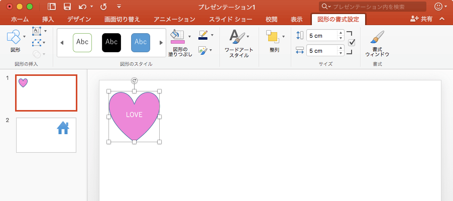
Task: Open the shape fill dropdown arrow
Action: click(189, 37)
